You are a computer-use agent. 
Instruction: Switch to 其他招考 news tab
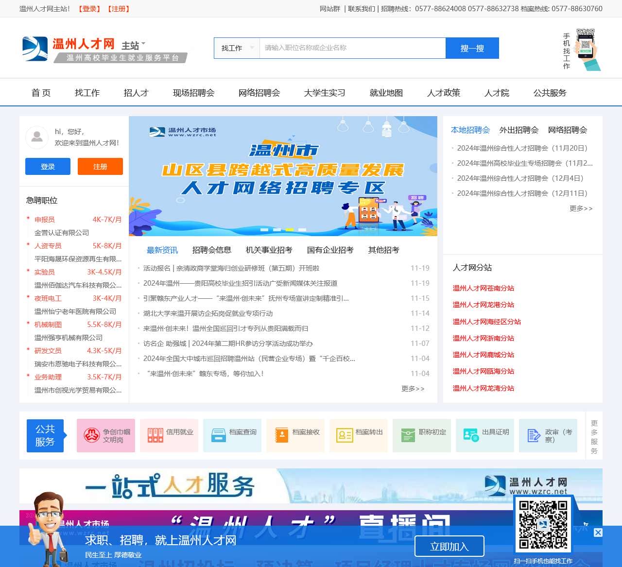tap(384, 250)
